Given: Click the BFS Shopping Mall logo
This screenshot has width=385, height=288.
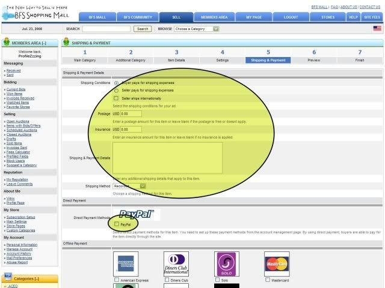Looking at the screenshot, I should [35, 13].
